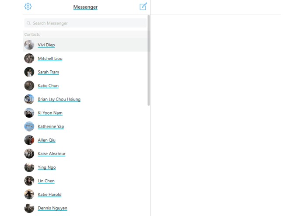Select the Brian Jay Chou Hsiung name
The image size is (304, 216).
pyautogui.click(x=59, y=99)
